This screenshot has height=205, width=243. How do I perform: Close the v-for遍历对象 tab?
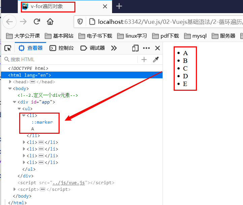pos(105,6)
